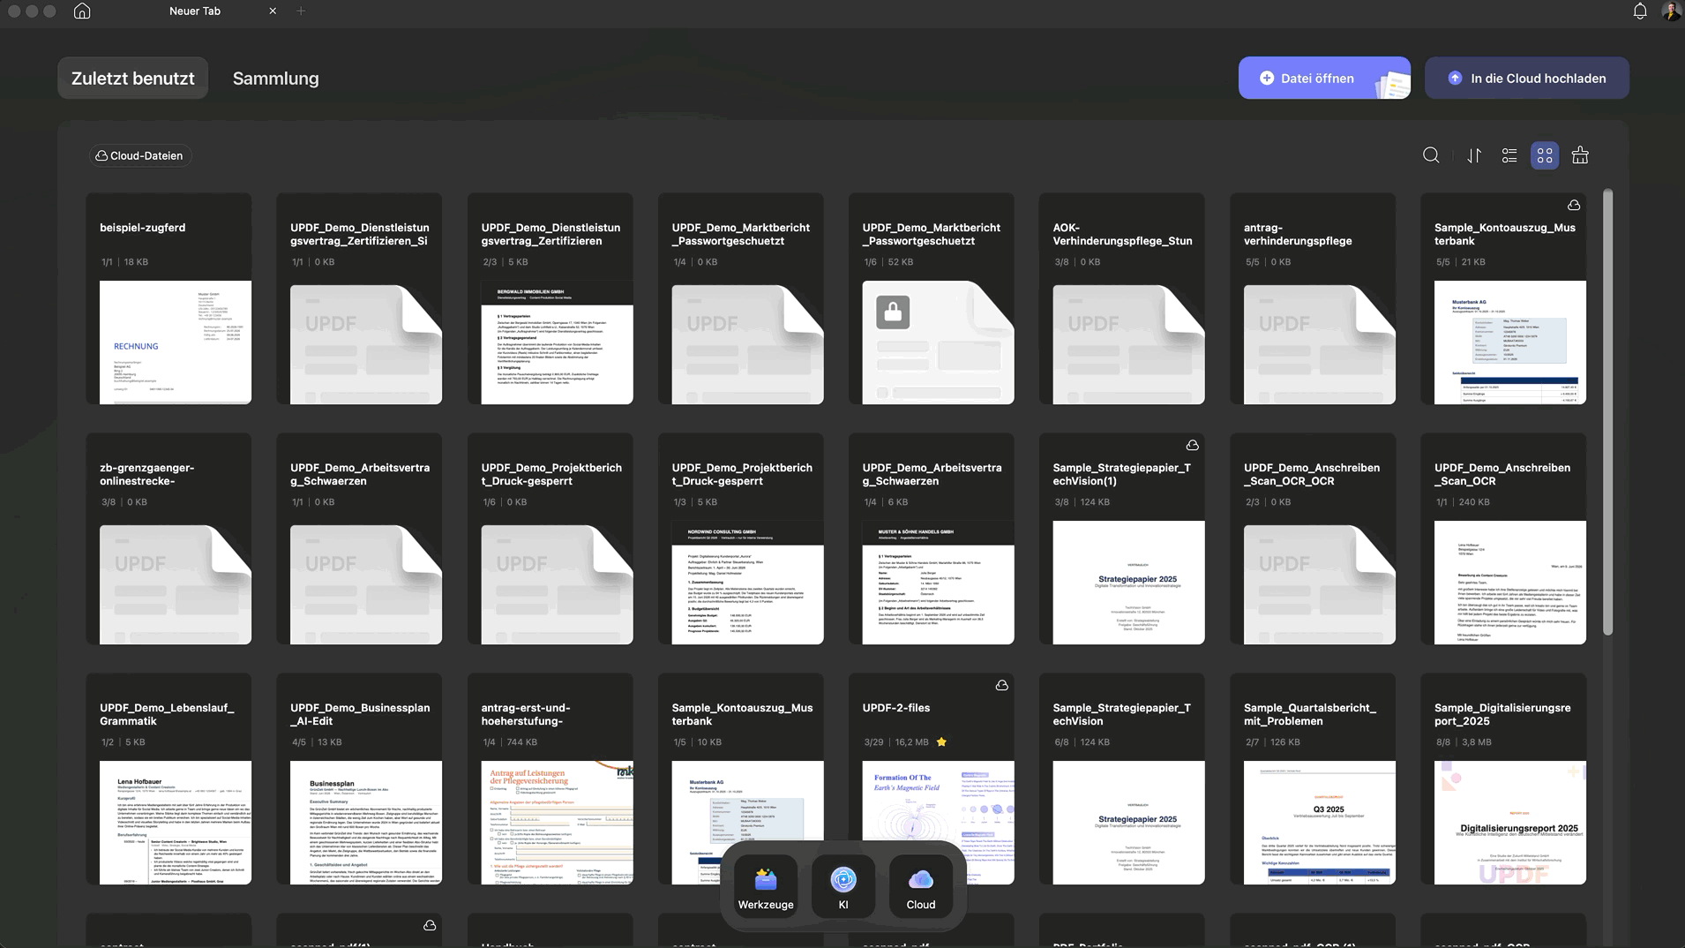Click the cloud icon on Sample_Strategiepapier_TechVision(1) card
Screen dimensions: 1685x948
point(1192,445)
